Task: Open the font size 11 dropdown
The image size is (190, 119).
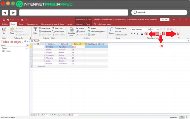Action: click(158, 30)
